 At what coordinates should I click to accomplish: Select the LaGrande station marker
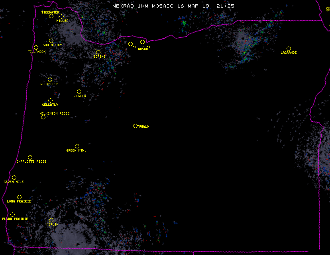point(289,49)
